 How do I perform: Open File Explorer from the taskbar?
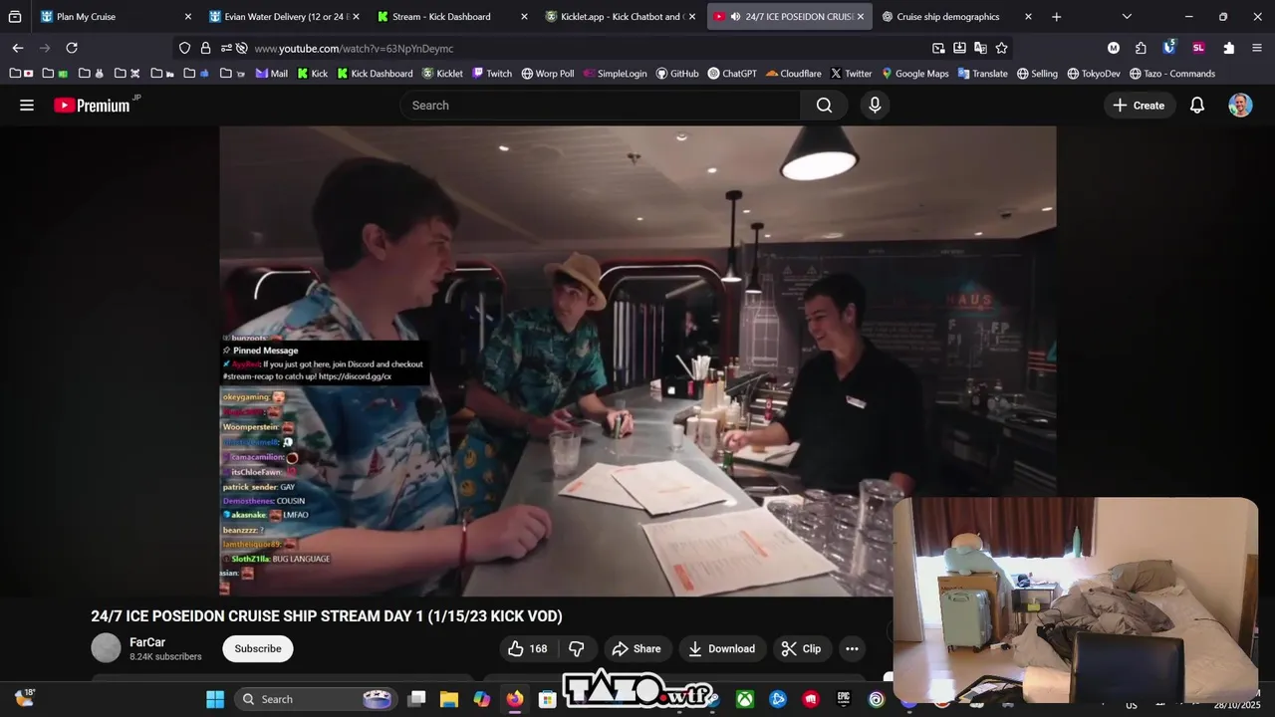click(449, 699)
